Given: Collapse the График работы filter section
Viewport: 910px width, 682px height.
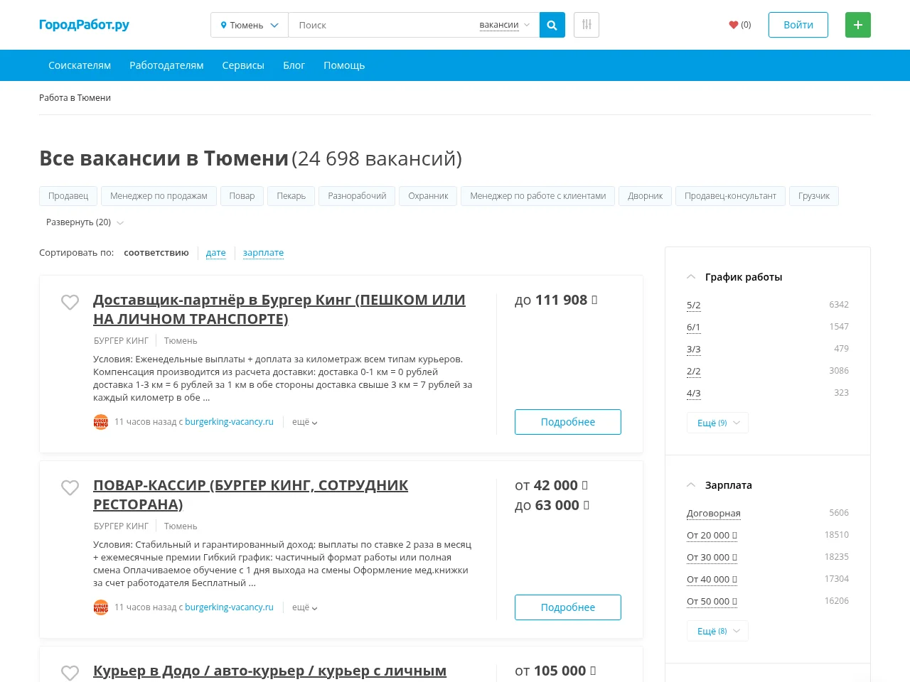Looking at the screenshot, I should coord(734,277).
